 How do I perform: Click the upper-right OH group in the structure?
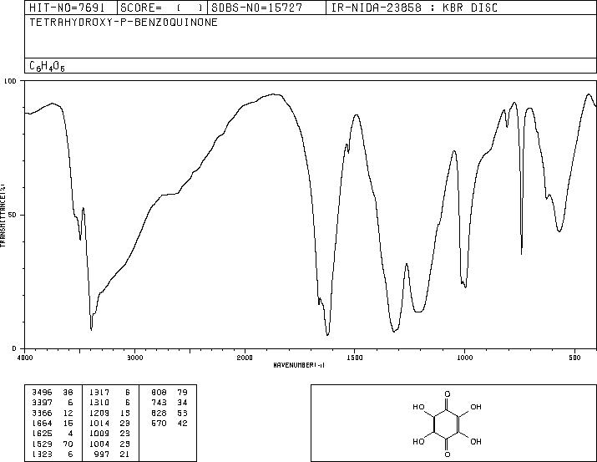click(x=476, y=407)
